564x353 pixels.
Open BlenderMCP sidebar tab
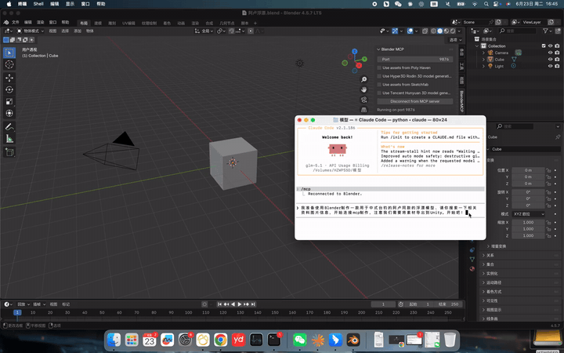[x=462, y=101]
